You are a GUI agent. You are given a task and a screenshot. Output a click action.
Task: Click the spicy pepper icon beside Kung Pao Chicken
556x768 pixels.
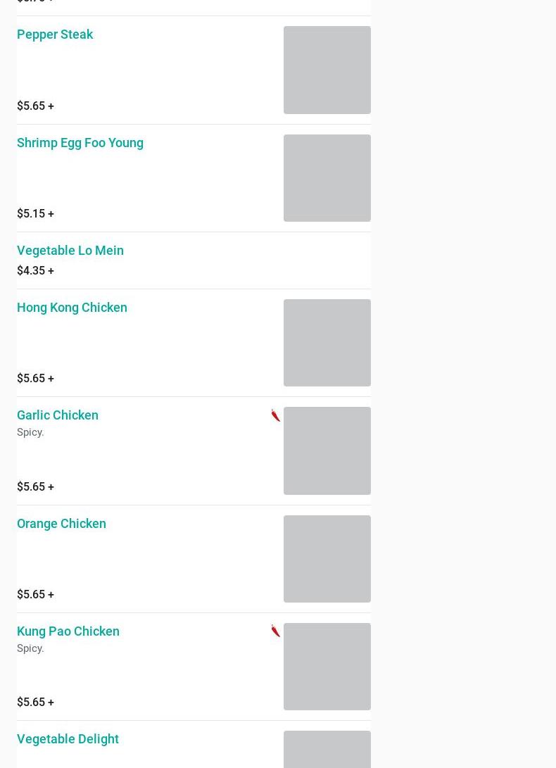point(275,631)
